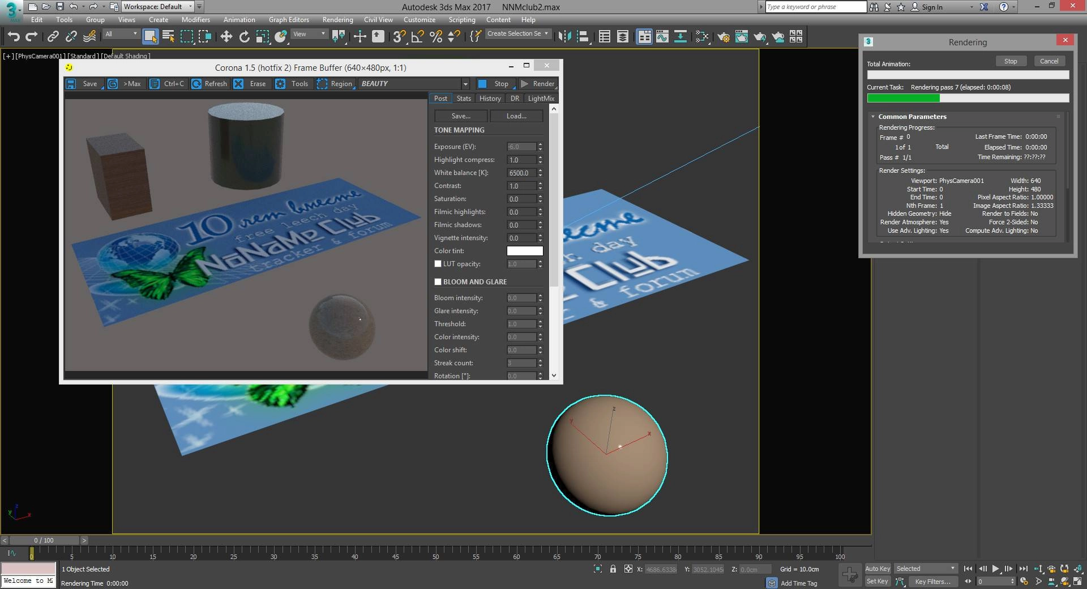
Task: Open the selection filter All dropdown
Action: point(121,34)
